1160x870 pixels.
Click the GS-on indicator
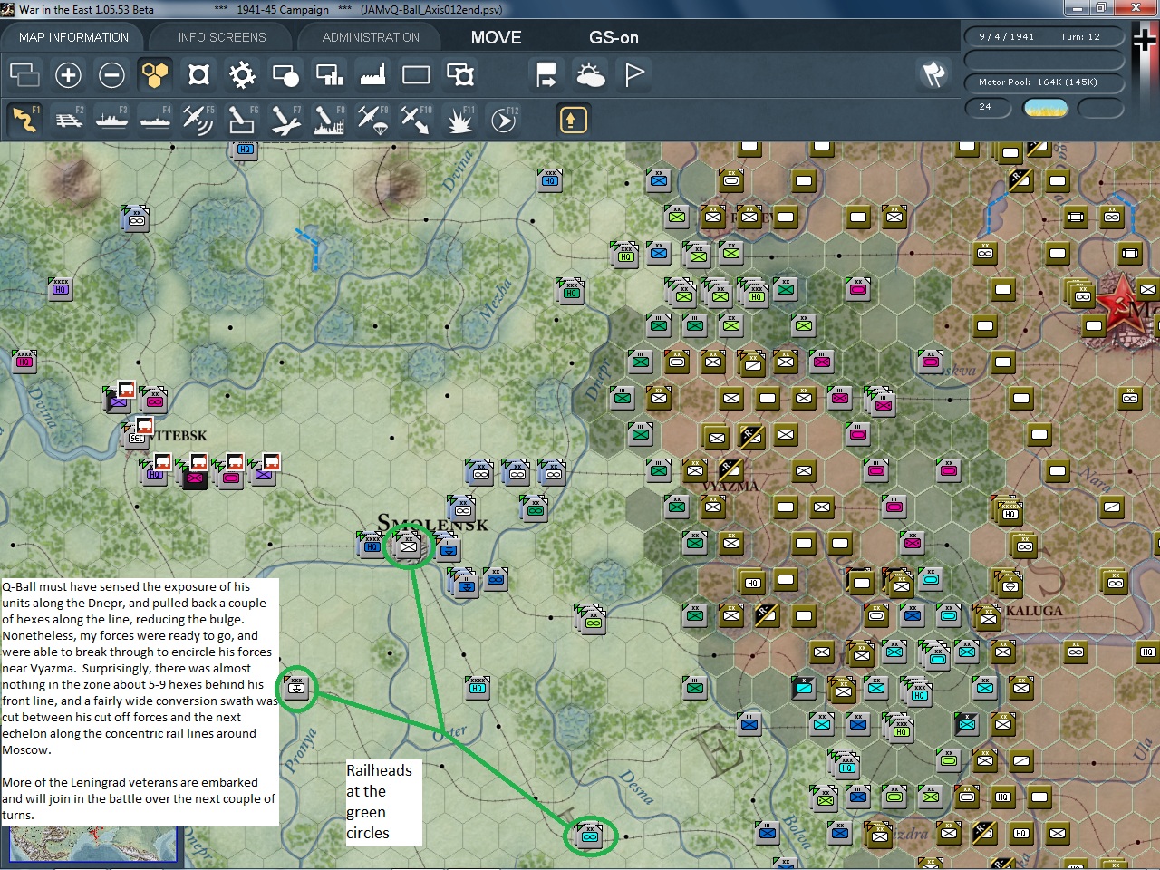(x=614, y=37)
